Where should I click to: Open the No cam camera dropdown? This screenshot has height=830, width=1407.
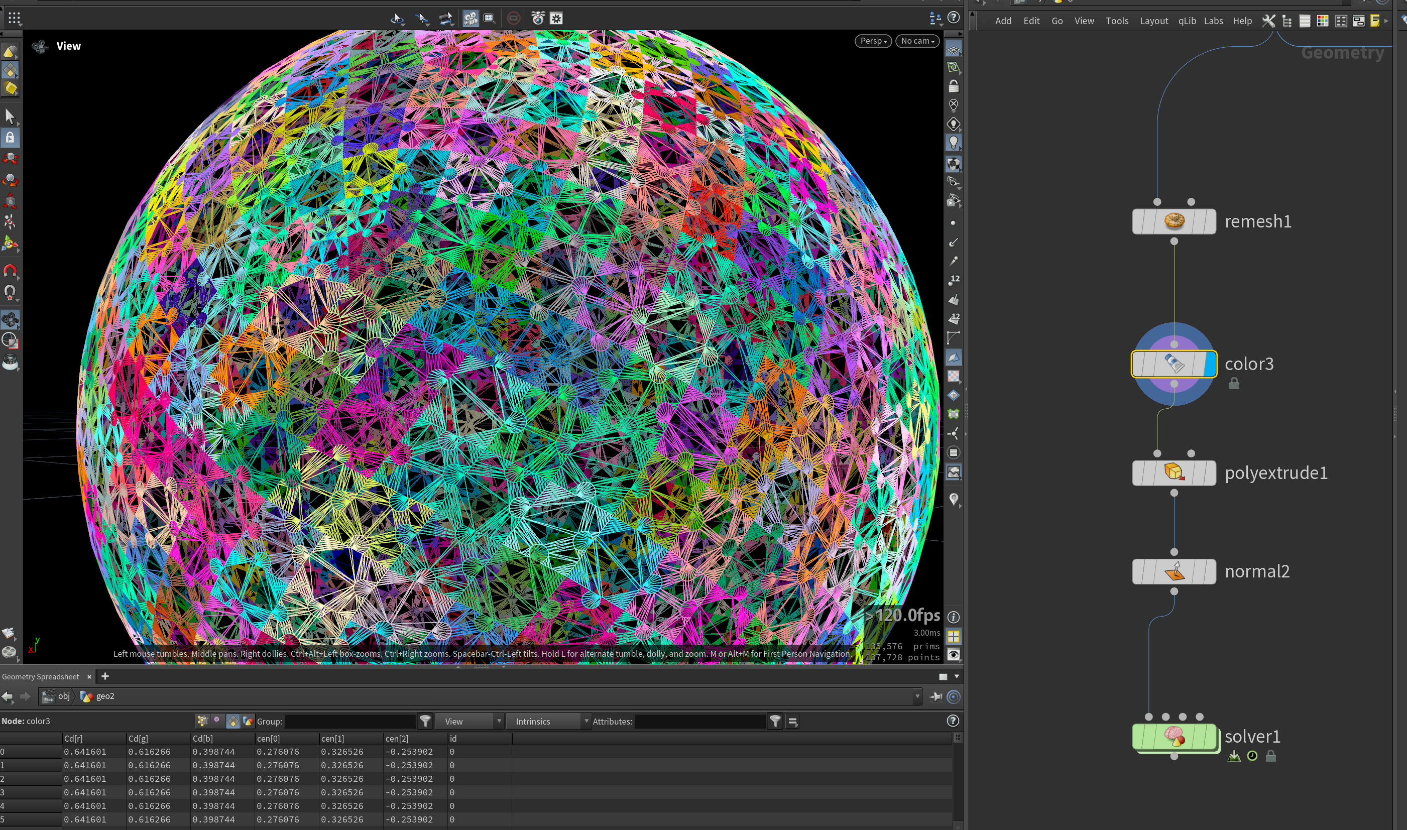pyautogui.click(x=917, y=41)
